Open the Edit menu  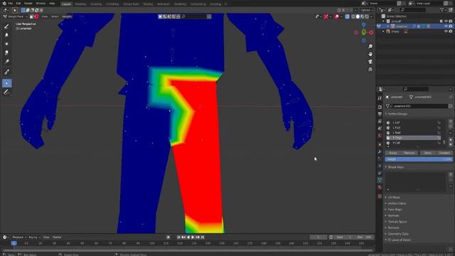tap(18, 4)
